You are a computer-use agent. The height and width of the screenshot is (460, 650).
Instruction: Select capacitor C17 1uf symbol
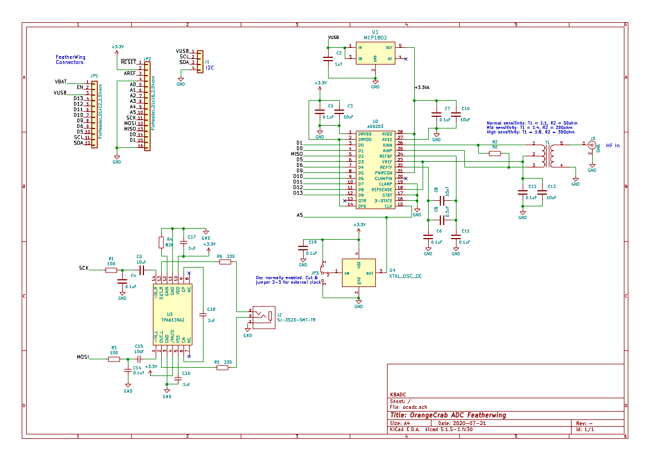click(x=183, y=243)
